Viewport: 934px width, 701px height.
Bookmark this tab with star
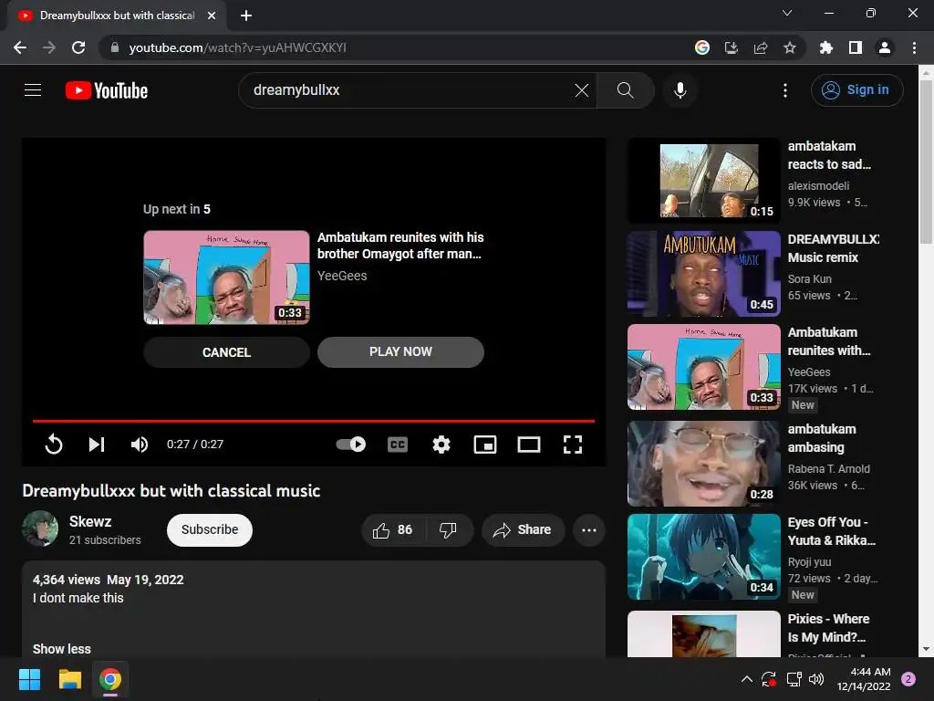click(x=790, y=47)
